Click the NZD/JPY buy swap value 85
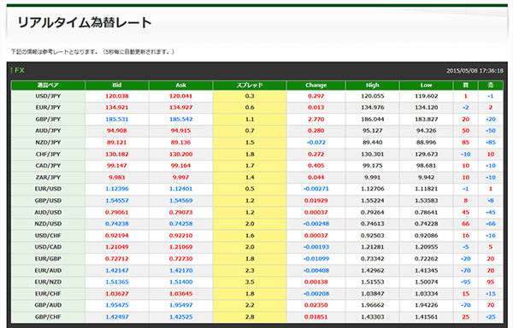513x328 pixels. pos(466,143)
